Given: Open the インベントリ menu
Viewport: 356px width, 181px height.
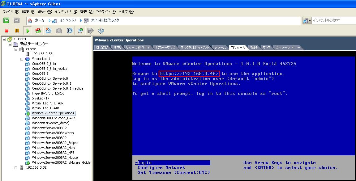Looking at the screenshot, I should 66,11.
